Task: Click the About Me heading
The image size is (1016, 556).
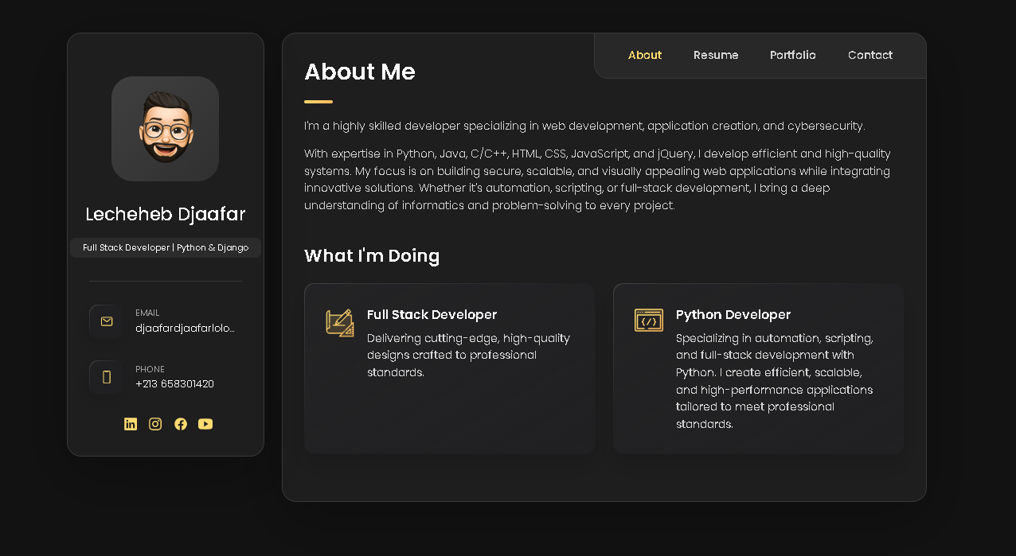Action: (360, 72)
